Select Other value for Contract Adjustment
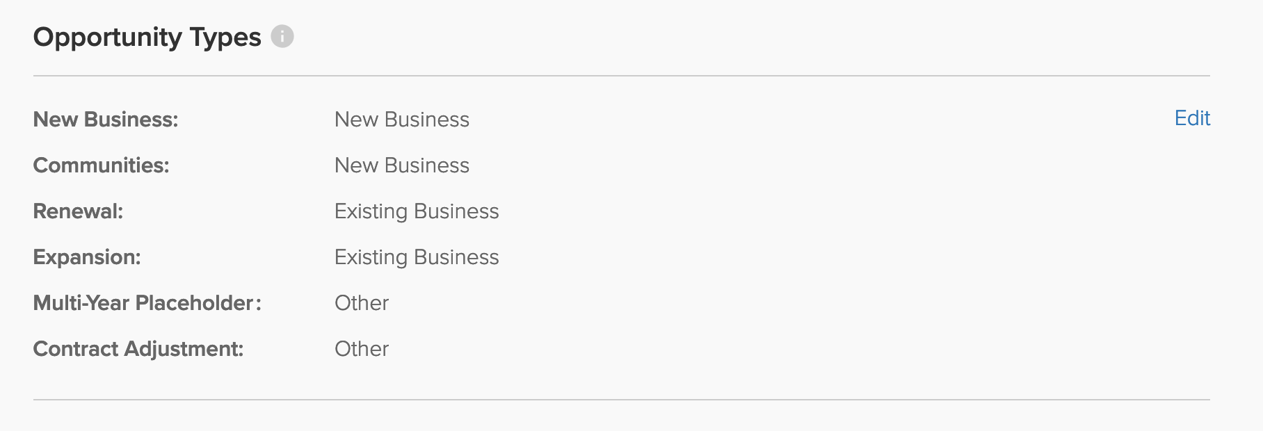 (x=362, y=349)
